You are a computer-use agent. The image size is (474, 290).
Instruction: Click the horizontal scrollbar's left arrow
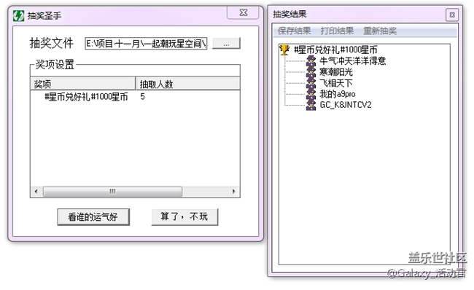coord(36,192)
